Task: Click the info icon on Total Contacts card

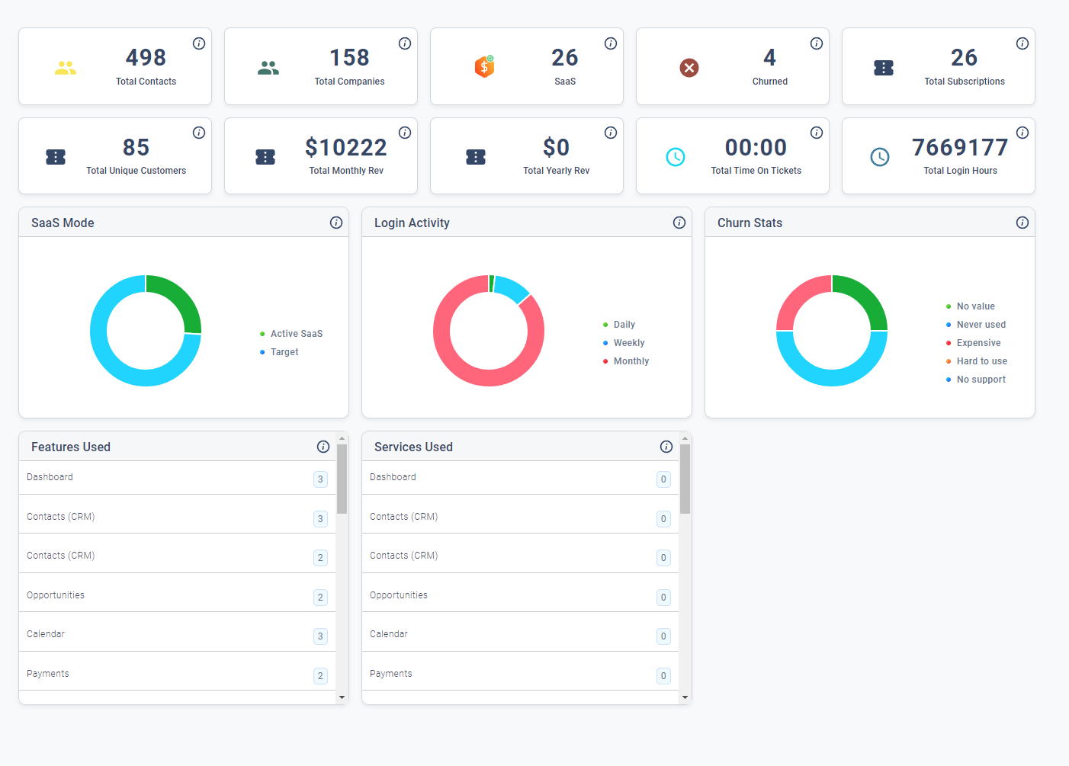Action: (x=199, y=43)
